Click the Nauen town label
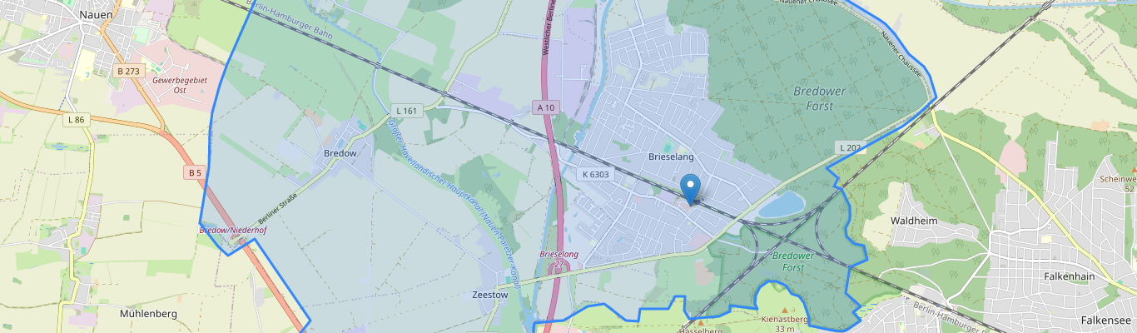The height and width of the screenshot is (333, 1137). 97,15
